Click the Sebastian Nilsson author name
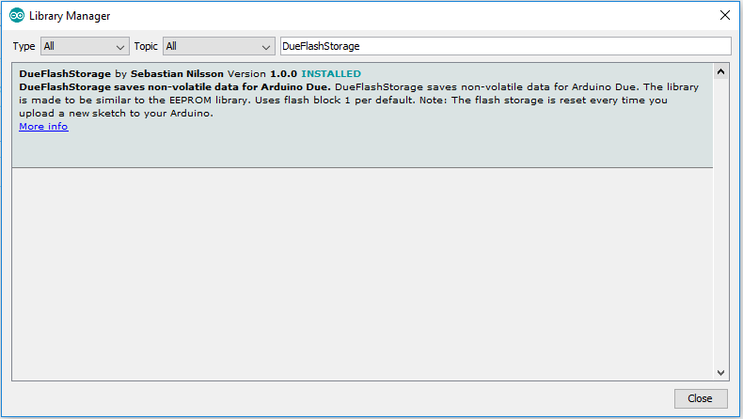Viewport: 743px width, 419px height. click(x=177, y=74)
